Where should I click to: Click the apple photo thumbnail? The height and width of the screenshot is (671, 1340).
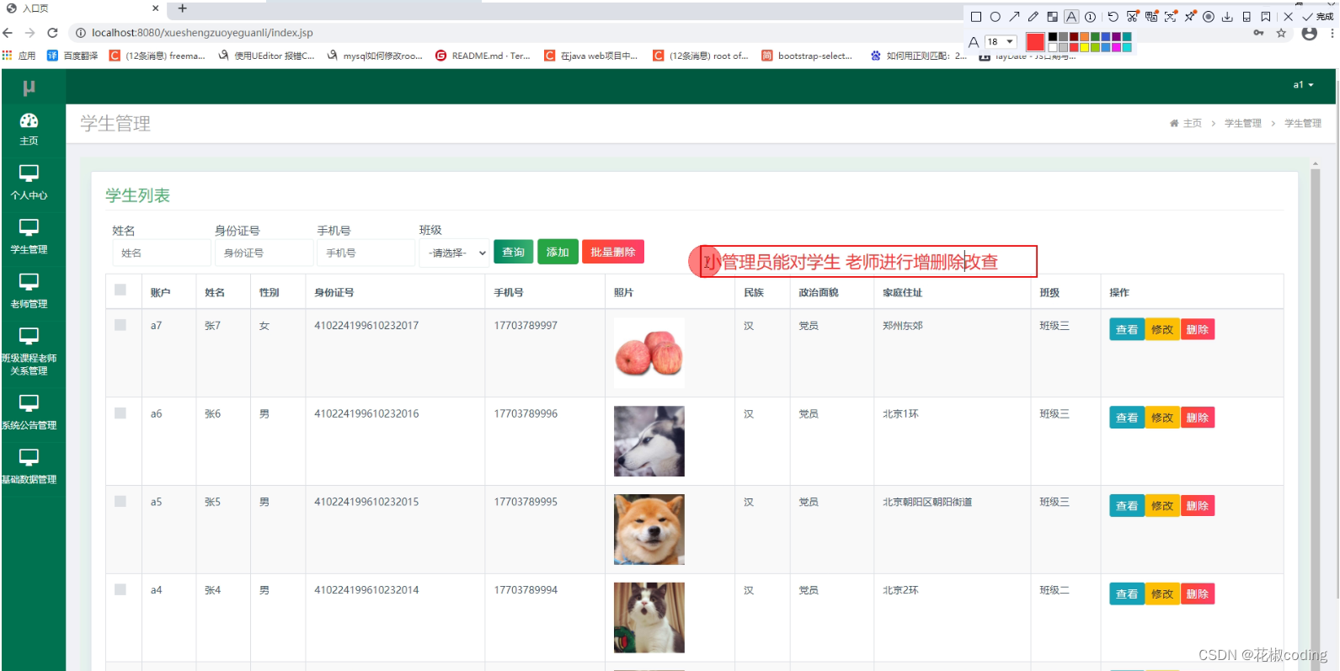(x=649, y=353)
